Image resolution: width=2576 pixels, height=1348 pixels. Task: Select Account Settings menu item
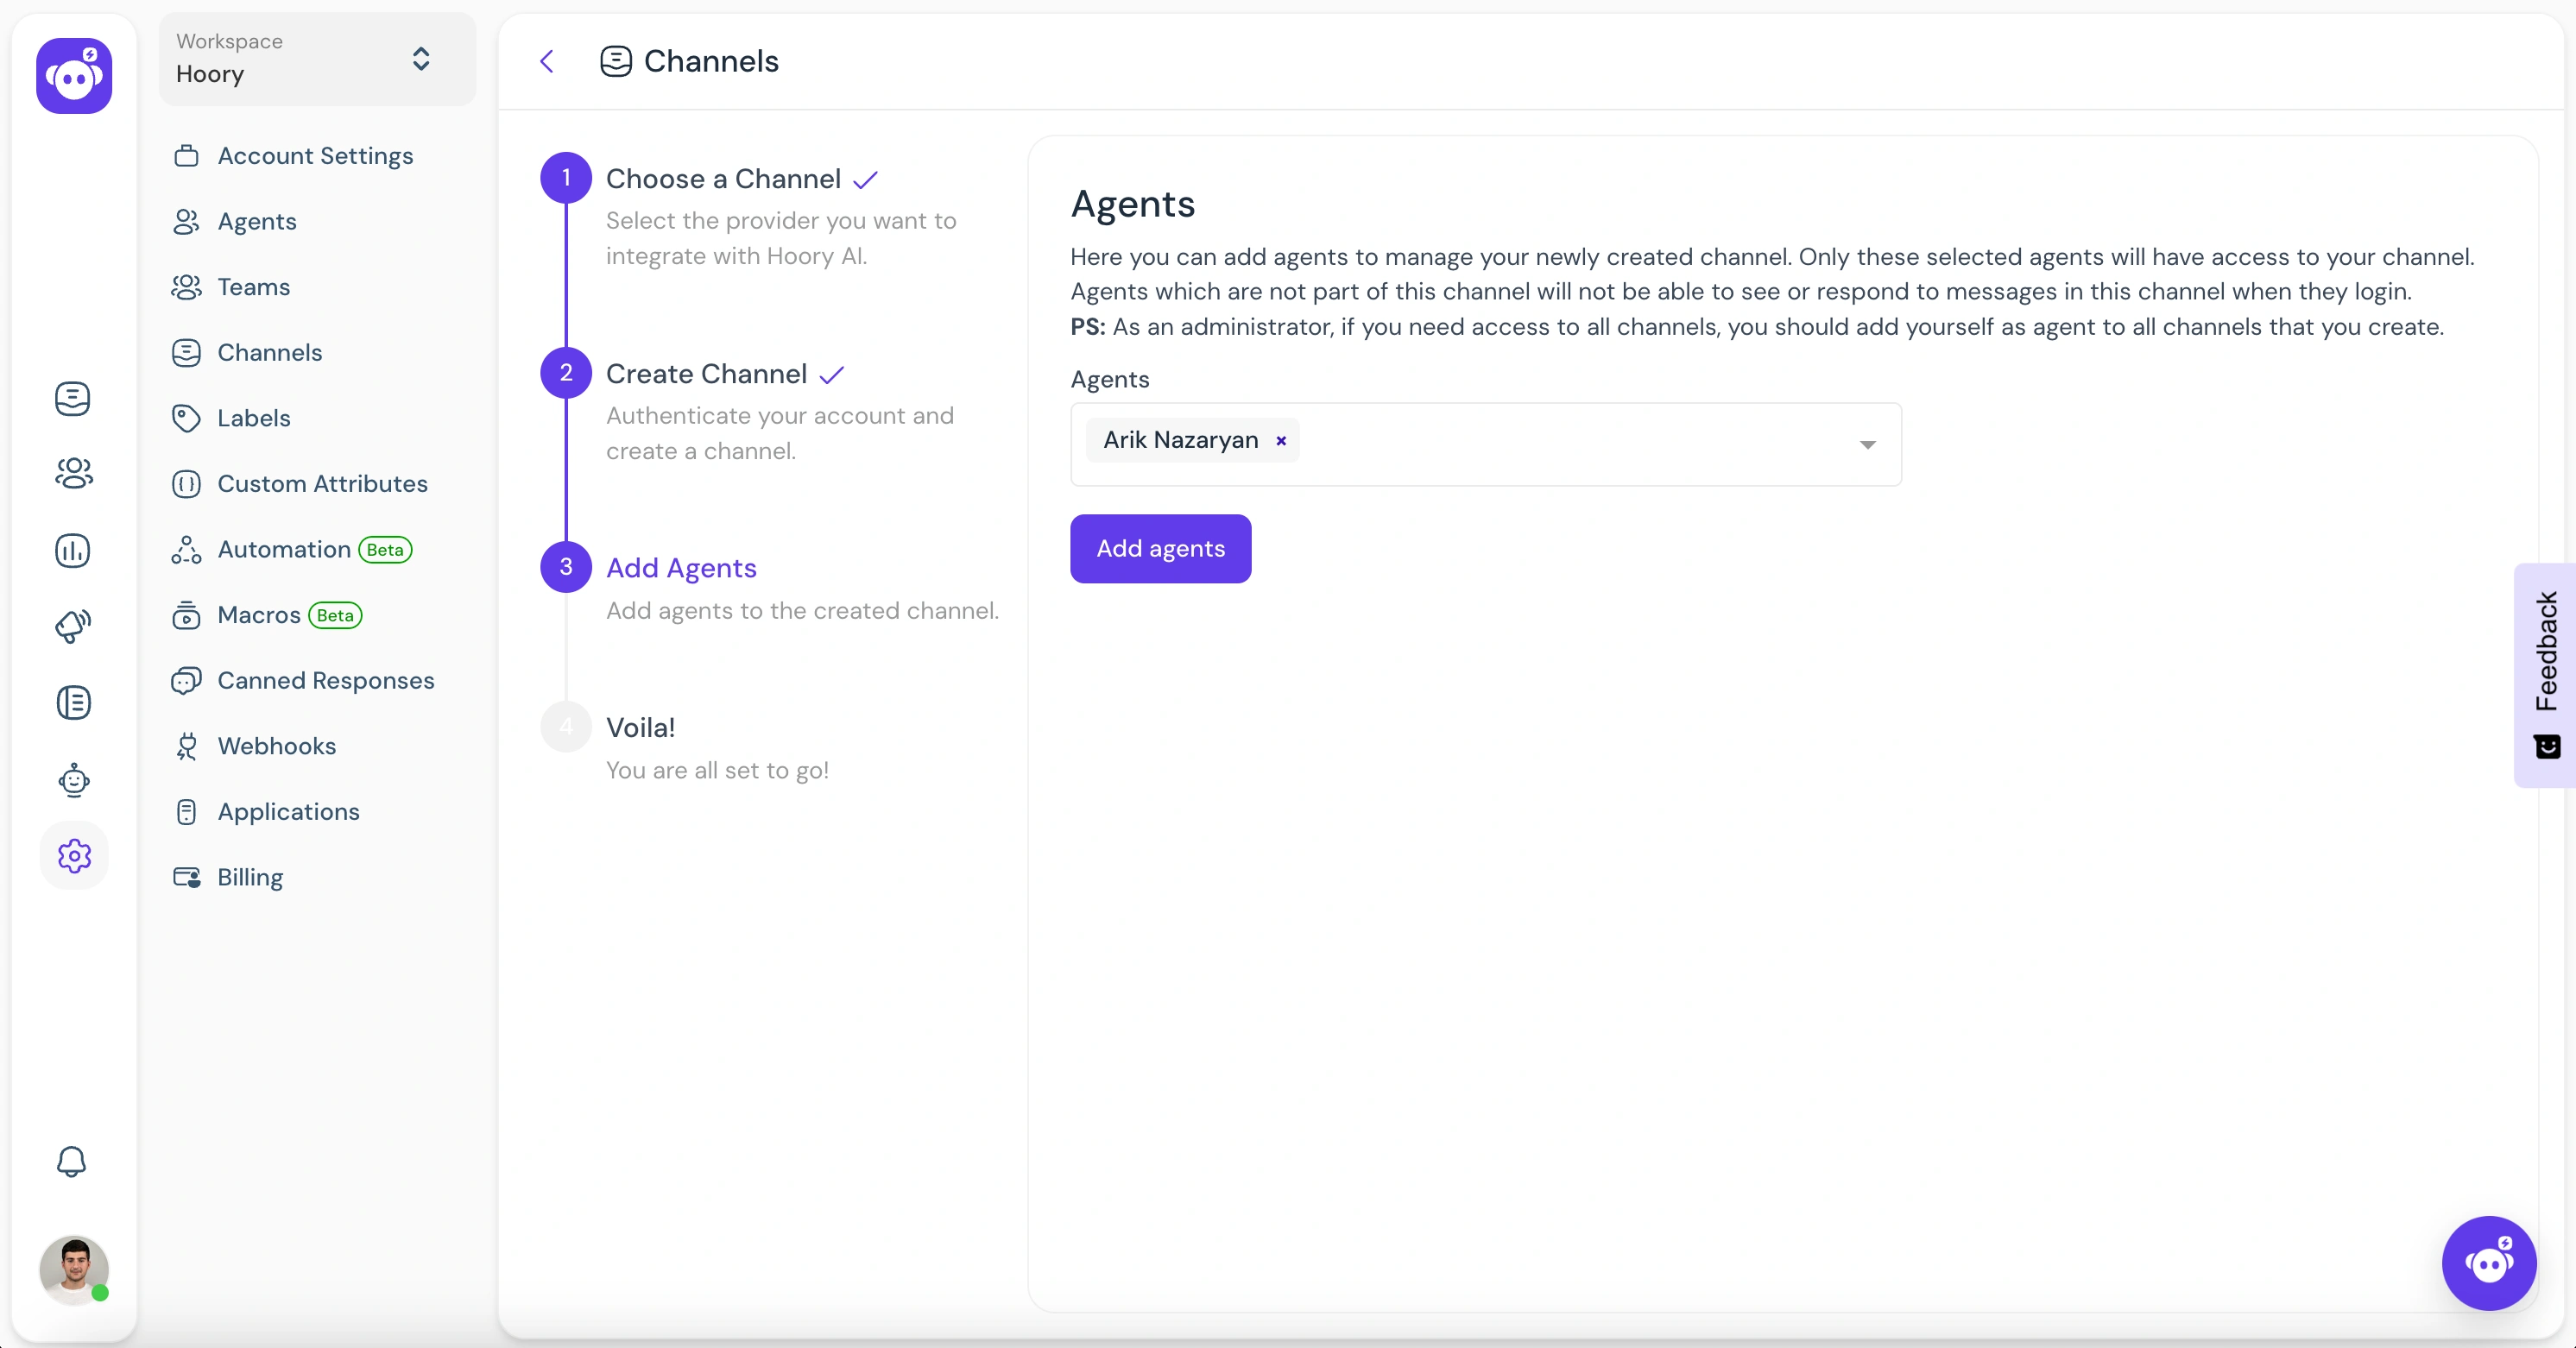pos(315,154)
